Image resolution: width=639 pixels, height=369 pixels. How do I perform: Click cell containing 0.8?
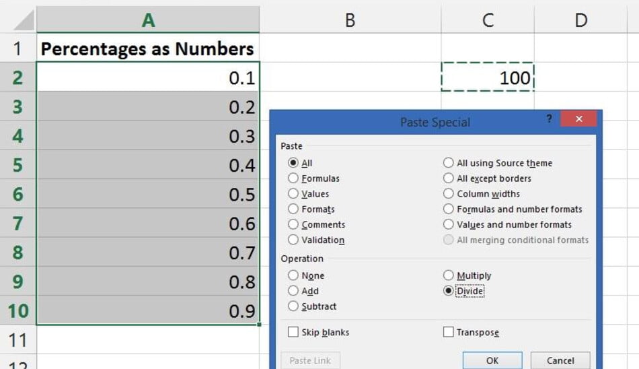[148, 281]
